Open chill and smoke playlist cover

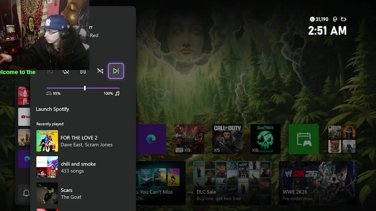pyautogui.click(x=47, y=167)
